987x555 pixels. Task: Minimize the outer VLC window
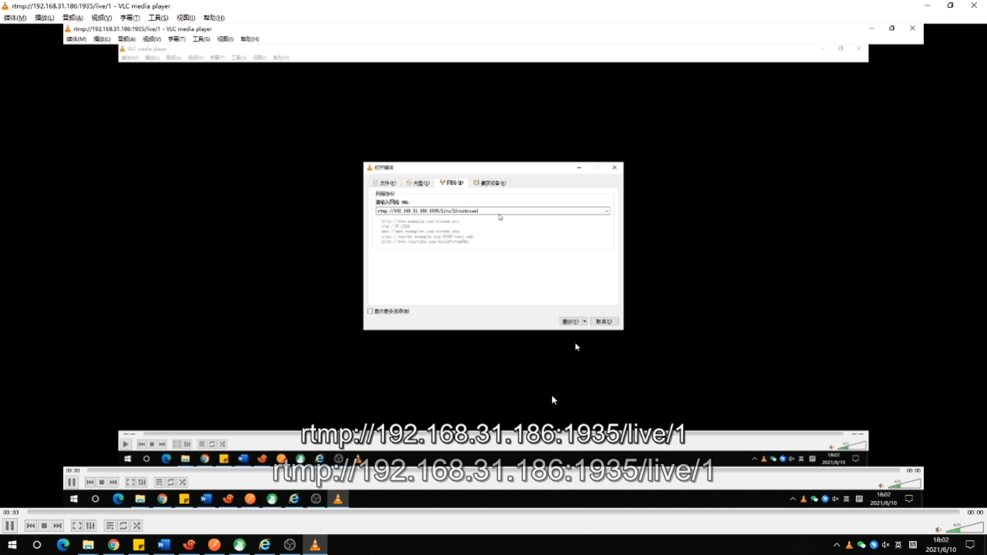click(x=927, y=6)
